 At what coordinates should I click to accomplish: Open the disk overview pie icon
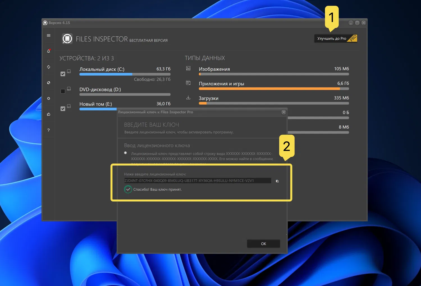pyautogui.click(x=48, y=82)
